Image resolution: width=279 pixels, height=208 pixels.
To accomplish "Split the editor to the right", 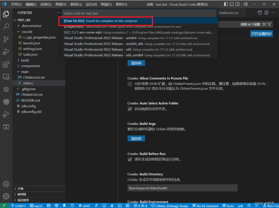I will [266, 13].
